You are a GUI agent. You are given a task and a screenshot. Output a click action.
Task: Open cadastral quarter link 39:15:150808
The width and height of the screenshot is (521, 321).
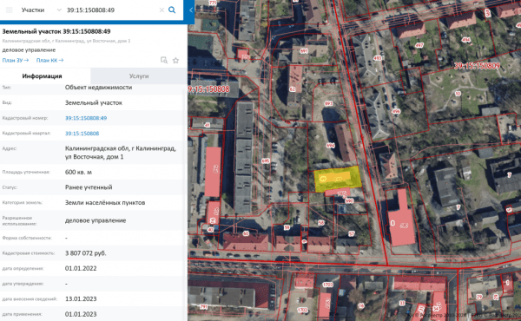[x=82, y=134]
